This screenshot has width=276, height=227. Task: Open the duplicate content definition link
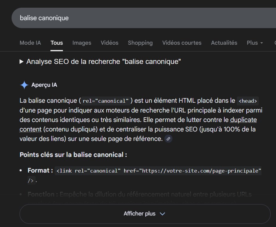(x=244, y=120)
